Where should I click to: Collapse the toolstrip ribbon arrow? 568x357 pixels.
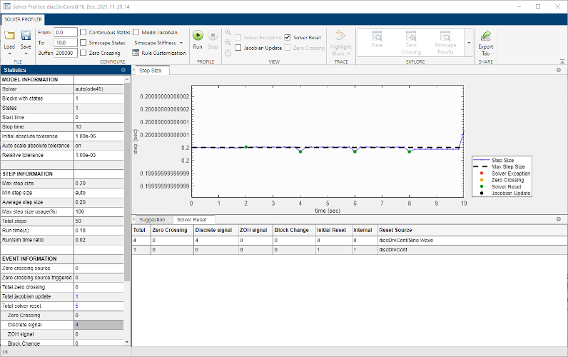(561, 62)
